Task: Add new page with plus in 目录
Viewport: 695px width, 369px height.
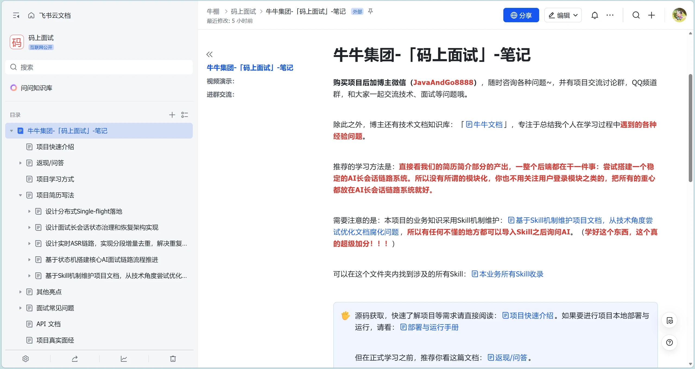Action: 172,115
